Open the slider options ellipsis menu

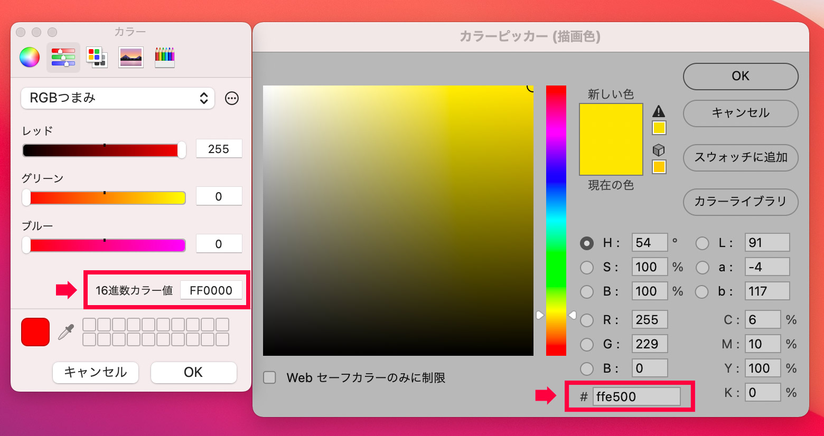tap(232, 98)
